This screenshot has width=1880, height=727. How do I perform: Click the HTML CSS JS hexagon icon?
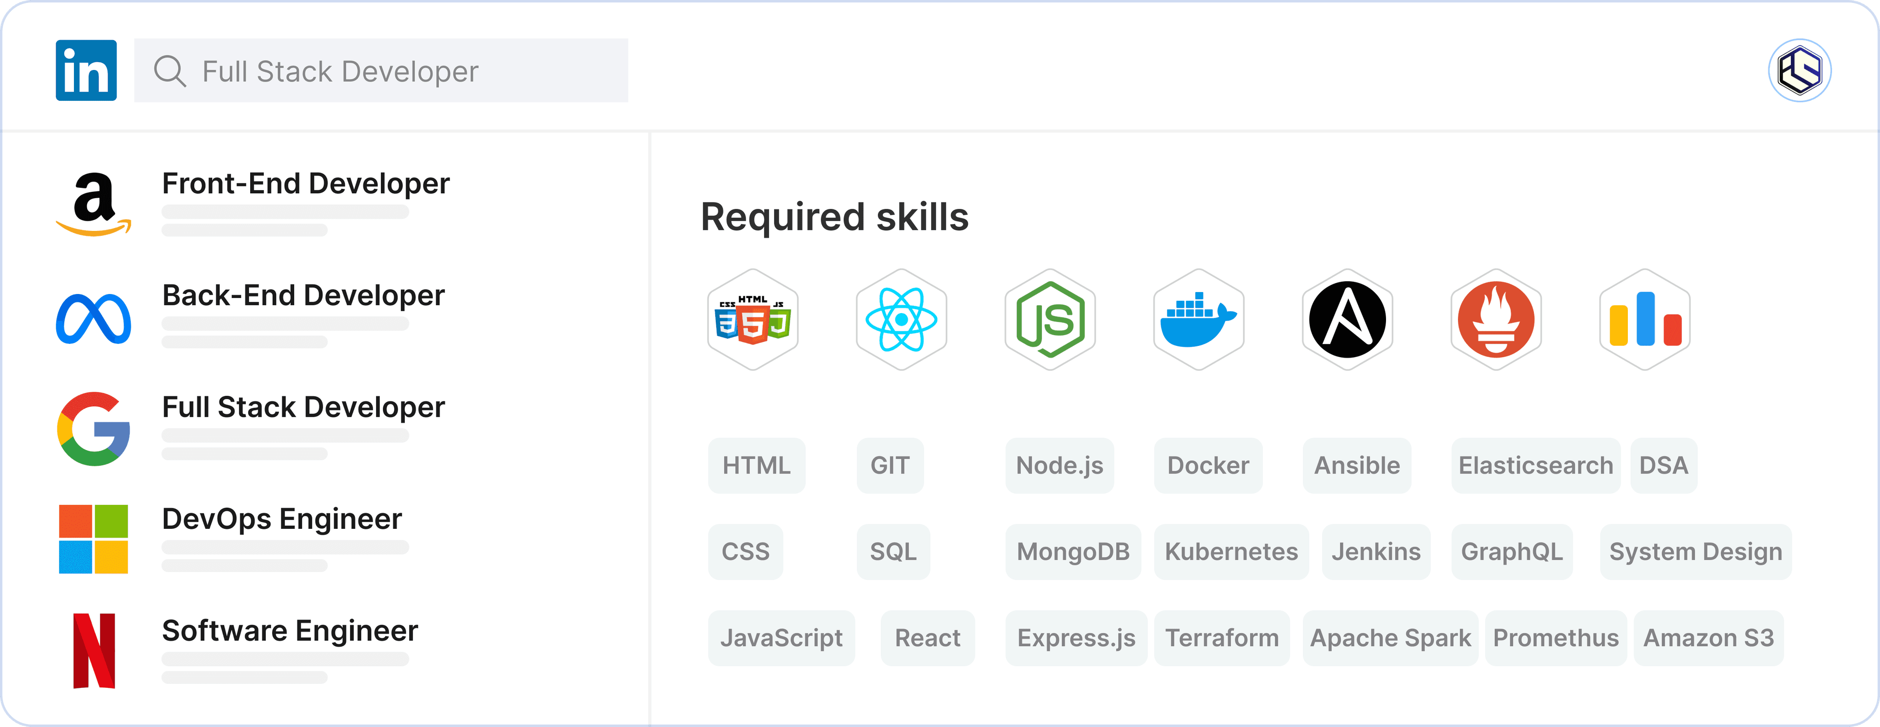point(752,319)
